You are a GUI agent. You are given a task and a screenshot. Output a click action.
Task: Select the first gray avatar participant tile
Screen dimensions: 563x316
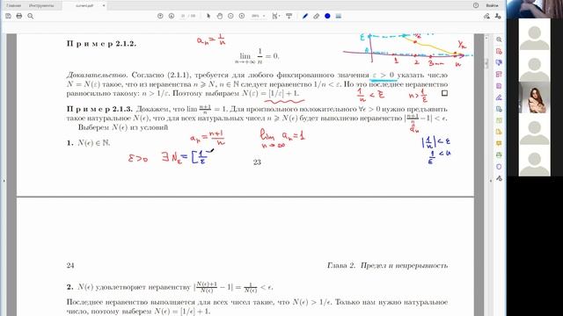tap(534, 35)
